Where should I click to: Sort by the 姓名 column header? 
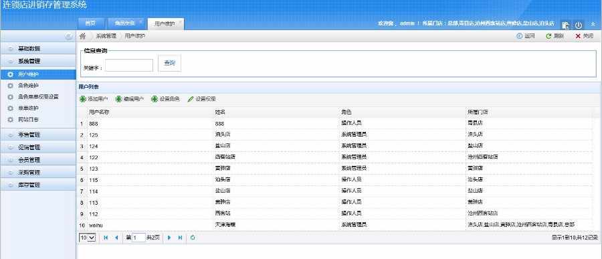pyautogui.click(x=276, y=112)
